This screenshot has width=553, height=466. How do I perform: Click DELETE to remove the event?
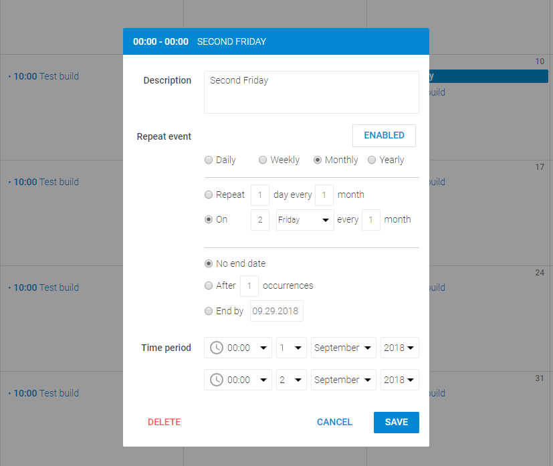(x=164, y=422)
